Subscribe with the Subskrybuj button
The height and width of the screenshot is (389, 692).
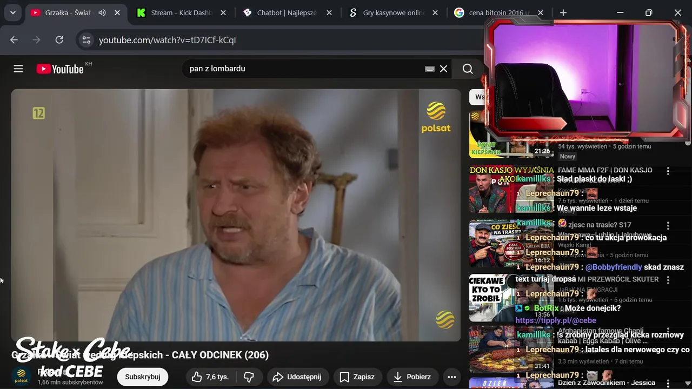click(143, 377)
